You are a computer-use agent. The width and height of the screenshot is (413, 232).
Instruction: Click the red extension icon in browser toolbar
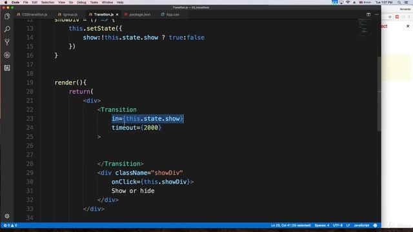[397, 17]
